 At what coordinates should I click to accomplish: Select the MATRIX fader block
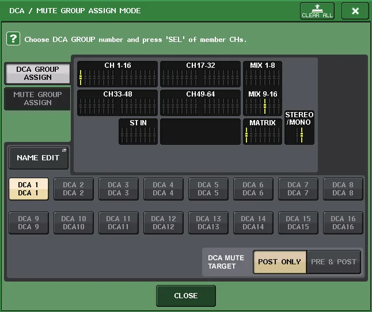pos(263,132)
